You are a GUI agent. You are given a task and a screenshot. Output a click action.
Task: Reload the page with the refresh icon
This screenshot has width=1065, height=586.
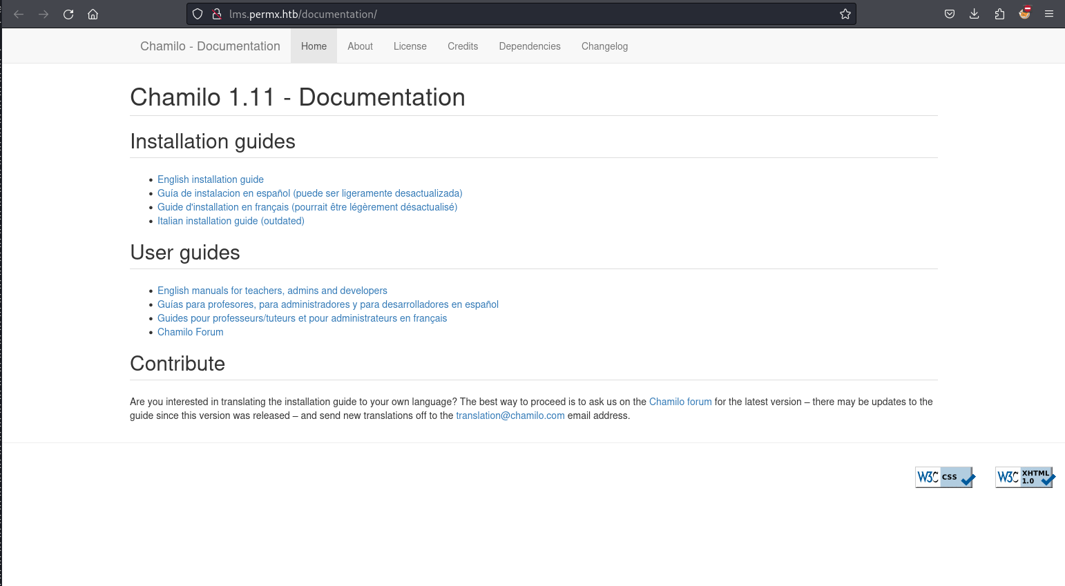point(68,14)
